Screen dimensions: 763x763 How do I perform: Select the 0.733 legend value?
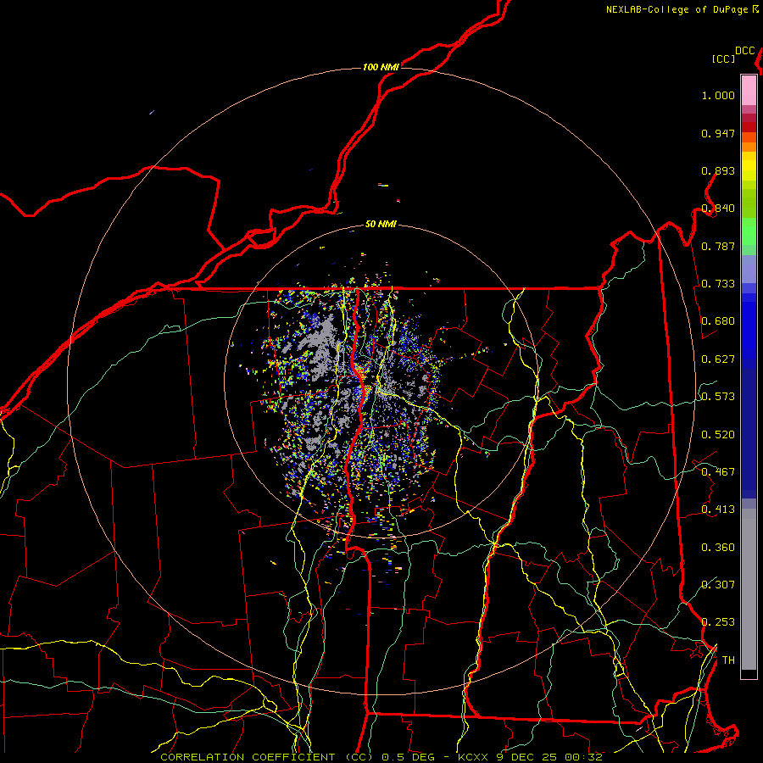pyautogui.click(x=718, y=284)
